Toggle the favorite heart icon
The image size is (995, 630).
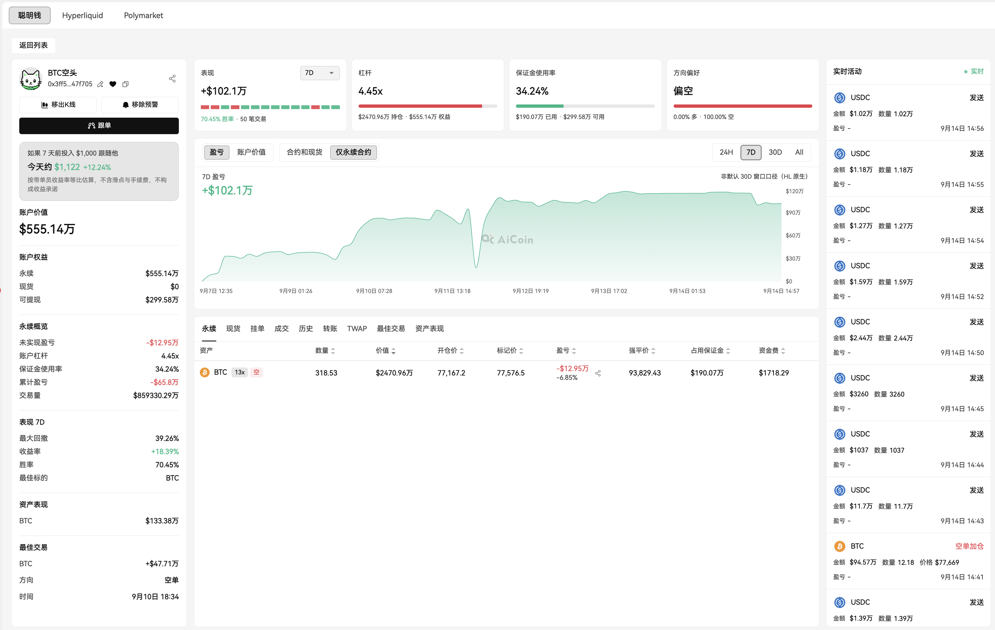click(x=113, y=84)
